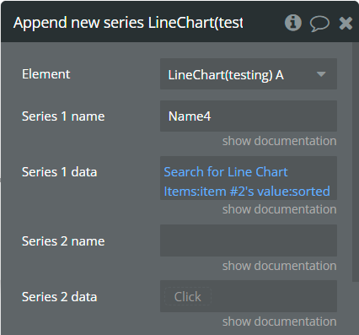The image size is (359, 335).
Task: Open the comment speech bubble icon
Action: pos(319,23)
